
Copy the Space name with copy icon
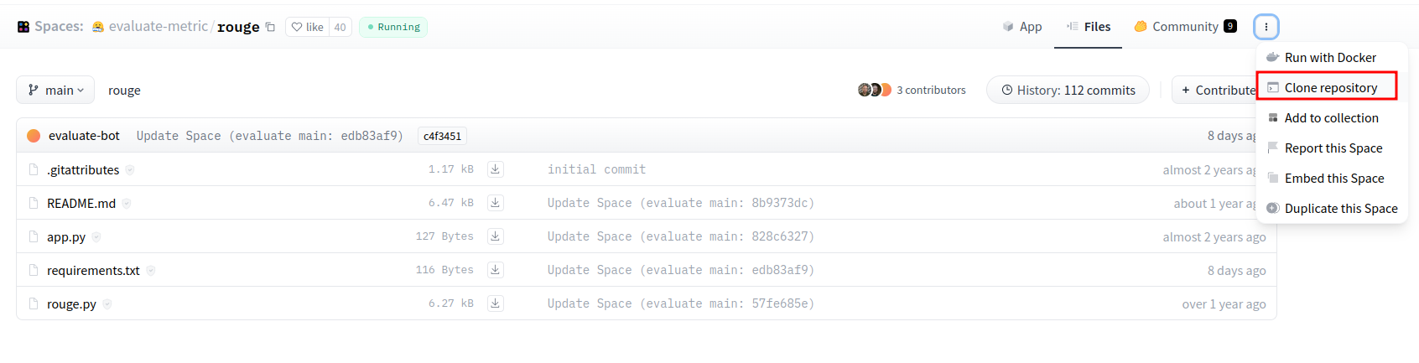coord(270,27)
